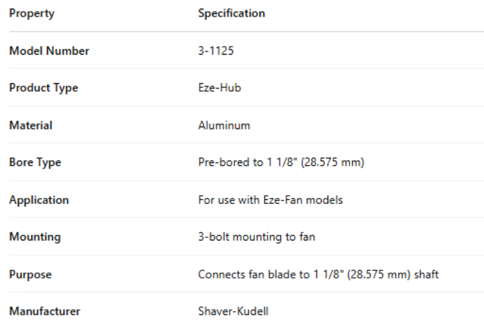Click the Property column header
The image size is (484, 333).
point(31,13)
